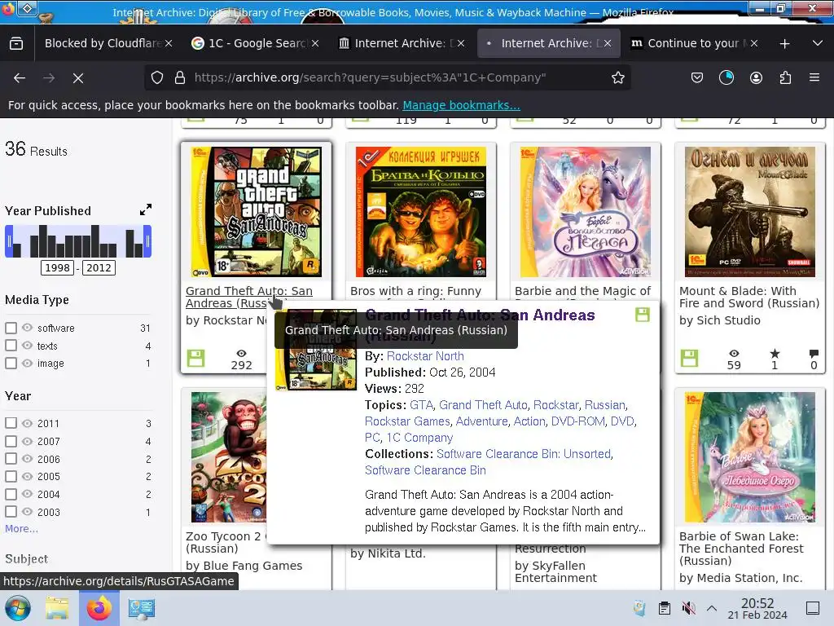
Task: Show site security padlock info
Action: (x=180, y=77)
